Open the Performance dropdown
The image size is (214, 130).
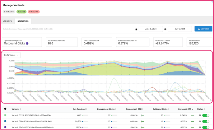coord(11,55)
